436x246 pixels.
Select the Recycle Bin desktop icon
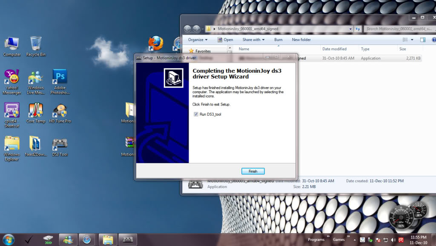point(36,46)
